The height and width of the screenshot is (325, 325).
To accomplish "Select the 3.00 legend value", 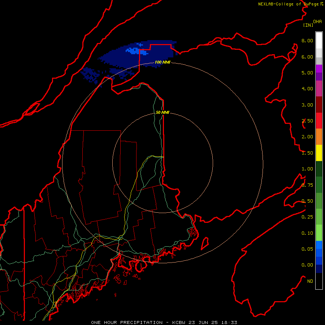I will [x=307, y=105].
